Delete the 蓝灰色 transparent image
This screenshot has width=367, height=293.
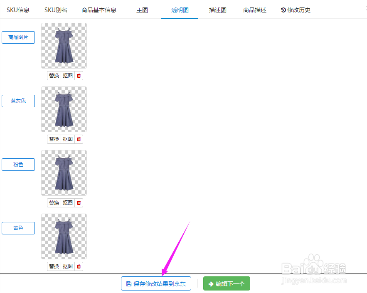pos(79,139)
